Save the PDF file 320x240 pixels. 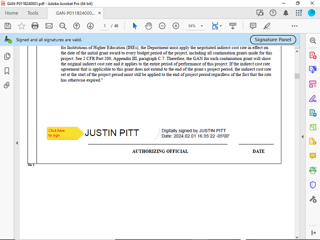click(7, 25)
